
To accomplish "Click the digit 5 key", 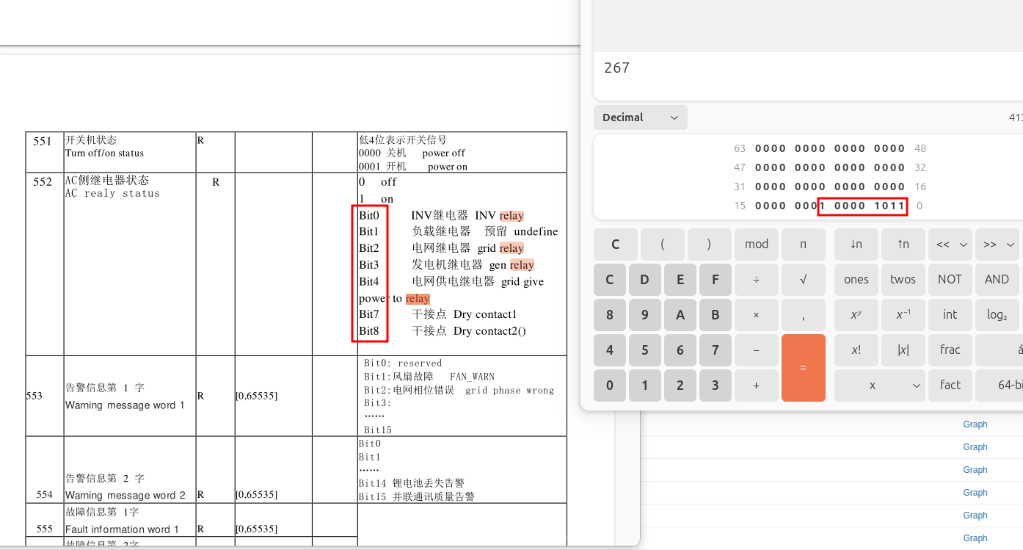I will click(644, 350).
